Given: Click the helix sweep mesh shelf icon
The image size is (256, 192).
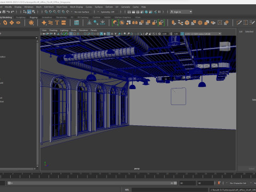Looking at the screenshot, I should click(51, 23).
